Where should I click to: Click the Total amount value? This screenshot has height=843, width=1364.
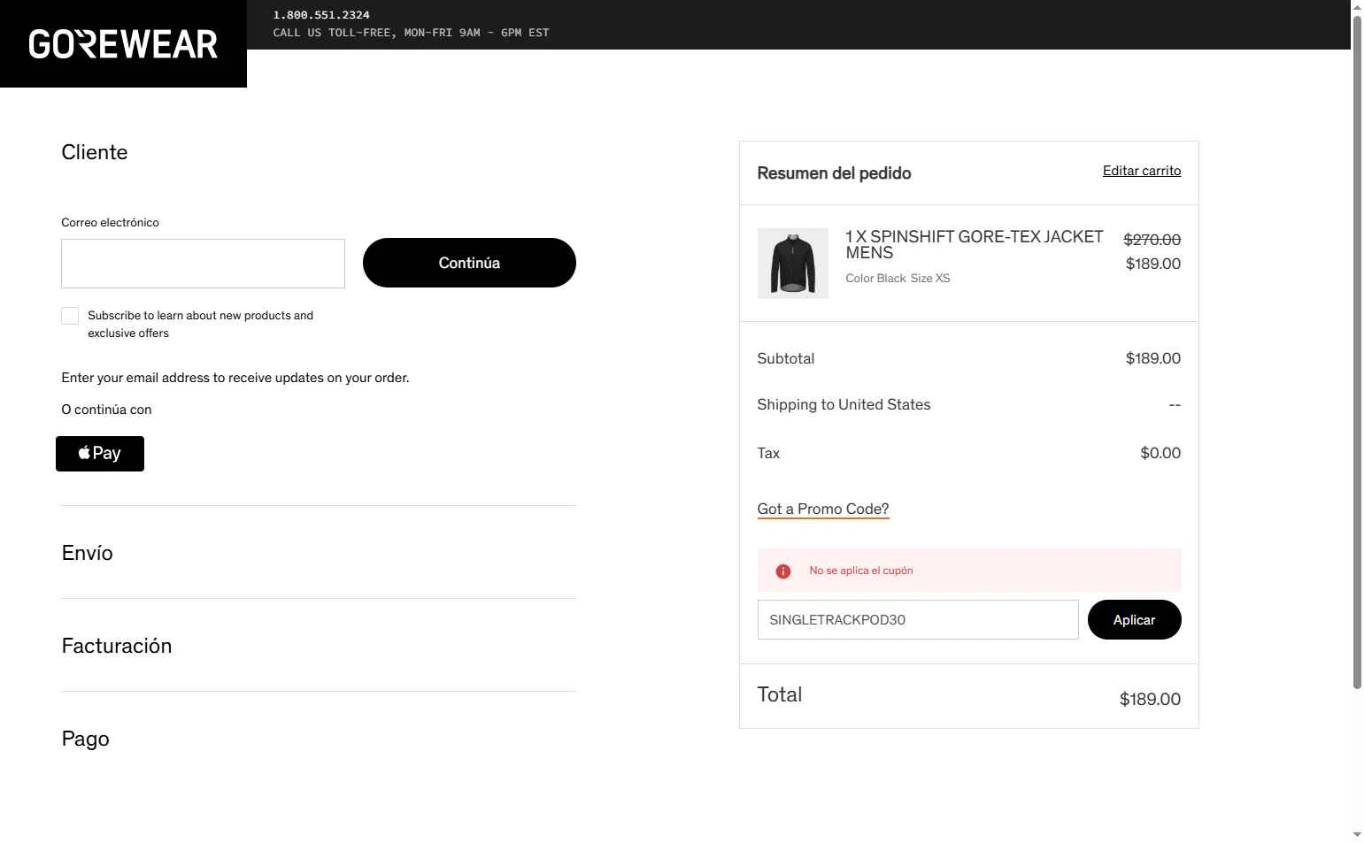click(1150, 699)
